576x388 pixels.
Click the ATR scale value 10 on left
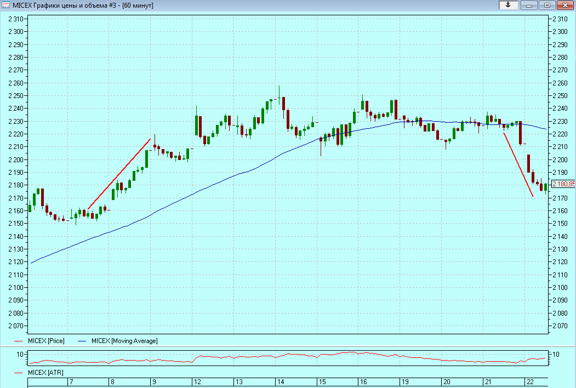coord(20,355)
